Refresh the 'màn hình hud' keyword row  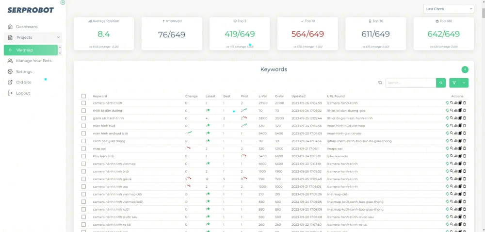click(x=447, y=126)
